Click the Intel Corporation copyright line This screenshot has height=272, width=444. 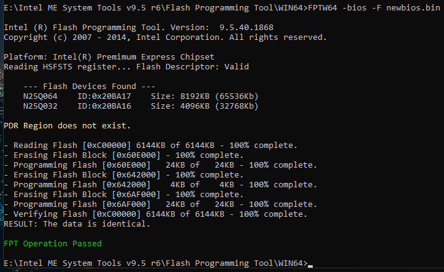coord(165,37)
